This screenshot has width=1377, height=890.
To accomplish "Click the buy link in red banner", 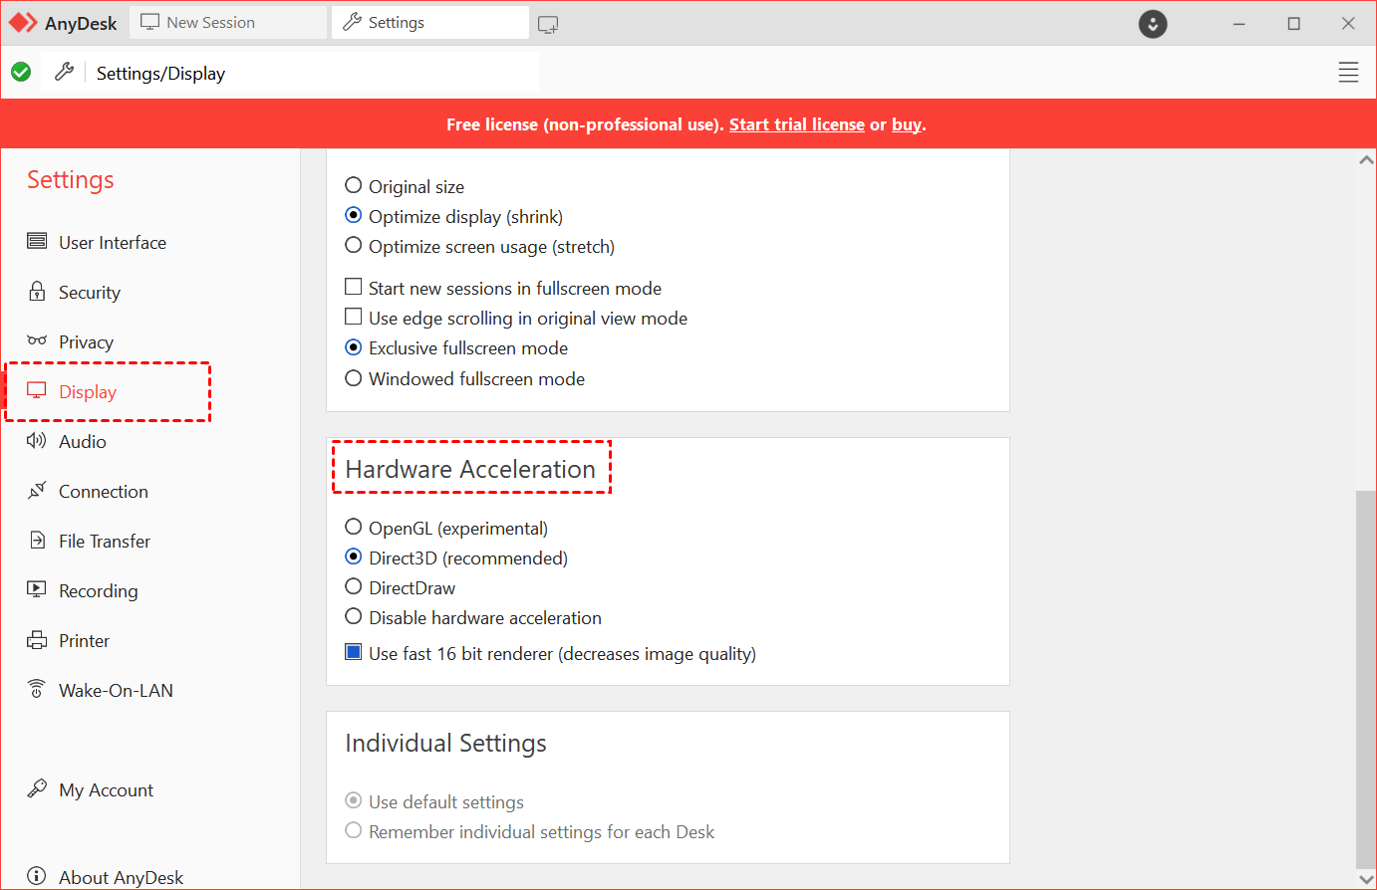I will click(x=906, y=124).
